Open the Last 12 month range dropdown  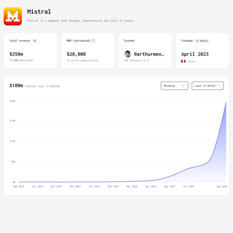(x=208, y=86)
